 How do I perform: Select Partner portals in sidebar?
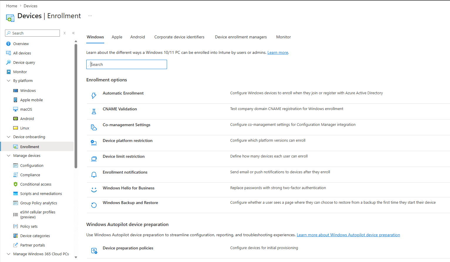pos(33,245)
